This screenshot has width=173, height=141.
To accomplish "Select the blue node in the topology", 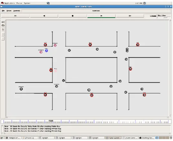I will tap(47, 51).
